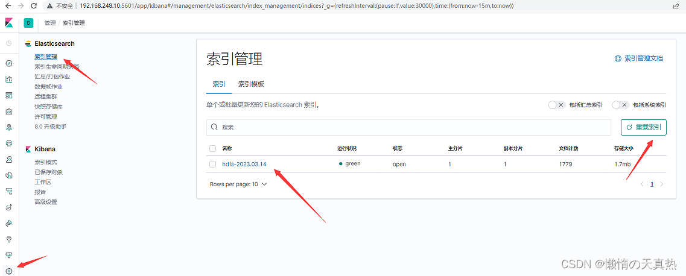Screen dimensions: 686x276
Task: Open 高级设置 under Kibana
Action: (46, 202)
